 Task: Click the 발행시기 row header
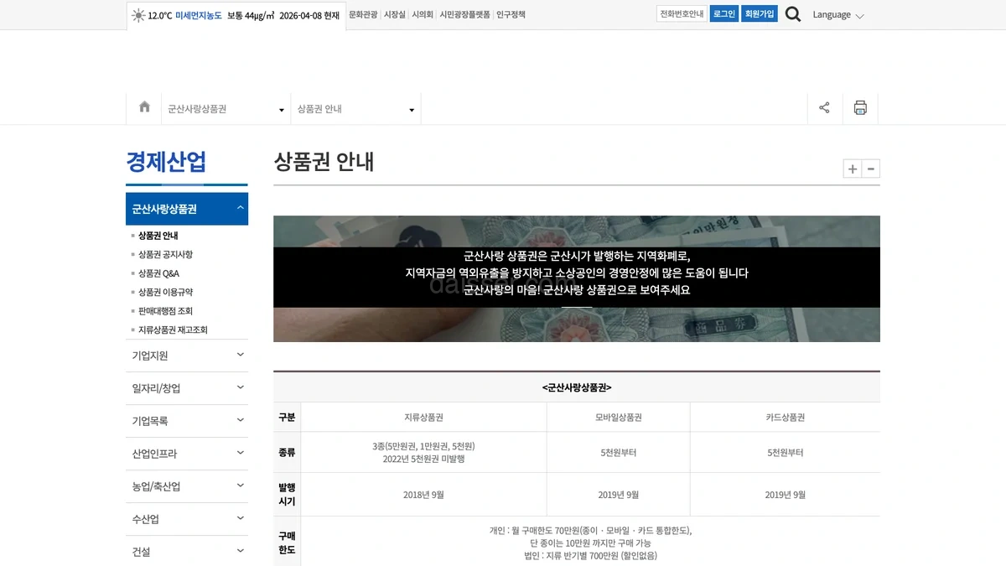(287, 495)
